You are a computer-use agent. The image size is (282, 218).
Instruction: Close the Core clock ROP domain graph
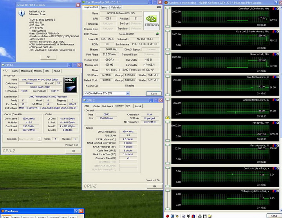click(x=278, y=9)
